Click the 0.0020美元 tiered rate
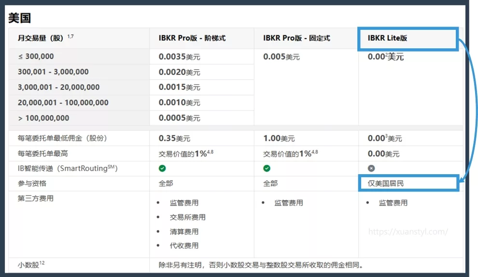478x277 pixels. 179,72
